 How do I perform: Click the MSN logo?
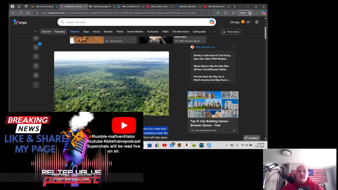pos(20,22)
